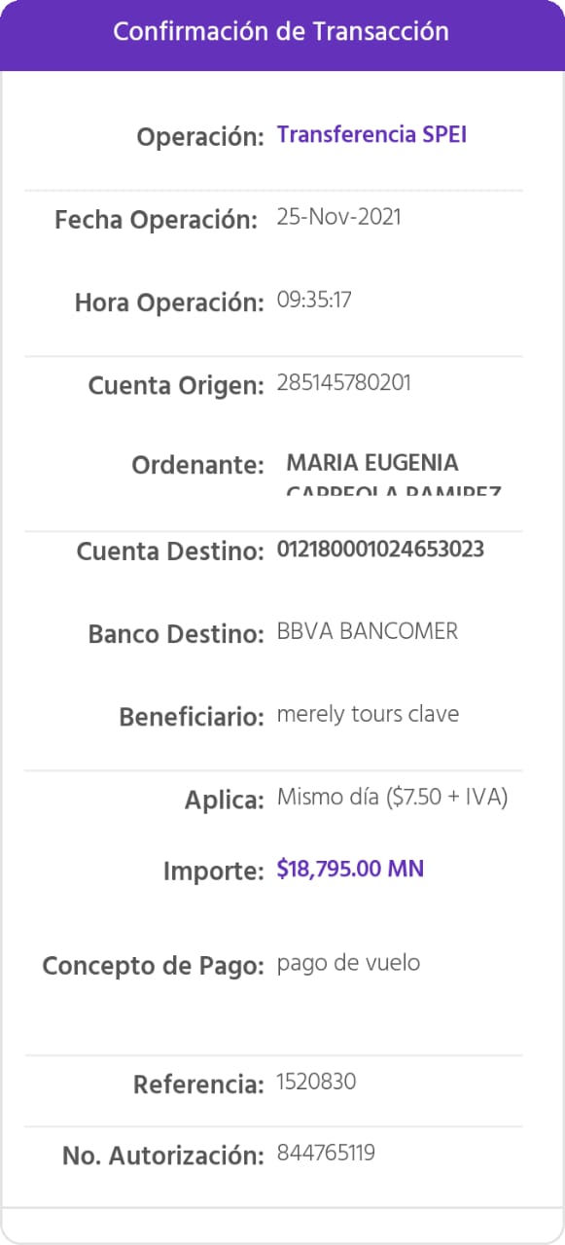This screenshot has height=1245, width=565.
Task: Click the Cuenta Destino label
Action: (170, 552)
